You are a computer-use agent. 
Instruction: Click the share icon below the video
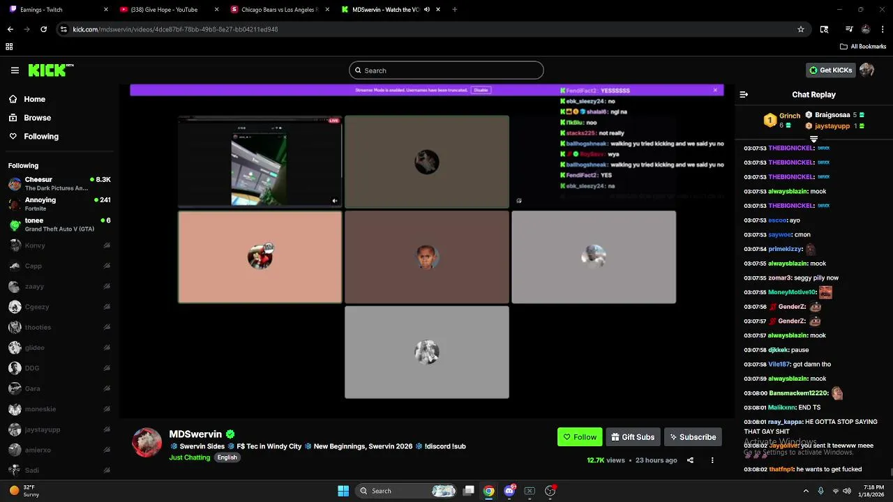pos(690,460)
